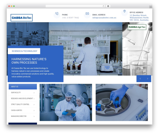Reload the page with browser refresh icon
159x134 pixels.
click(x=103, y=6)
